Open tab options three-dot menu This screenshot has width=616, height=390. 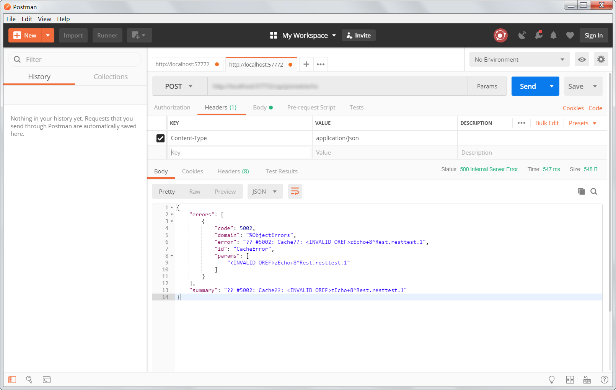coord(321,64)
